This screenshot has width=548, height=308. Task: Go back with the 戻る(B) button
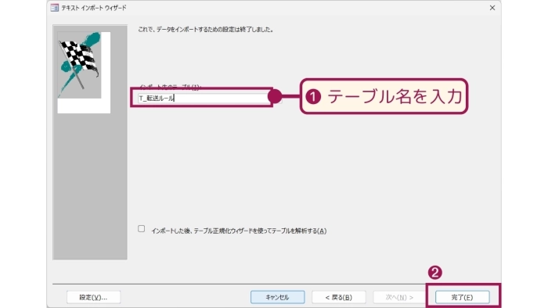pos(339,297)
